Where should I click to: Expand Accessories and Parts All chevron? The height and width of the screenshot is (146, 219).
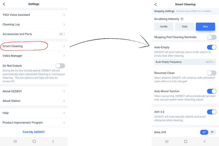tap(62, 34)
